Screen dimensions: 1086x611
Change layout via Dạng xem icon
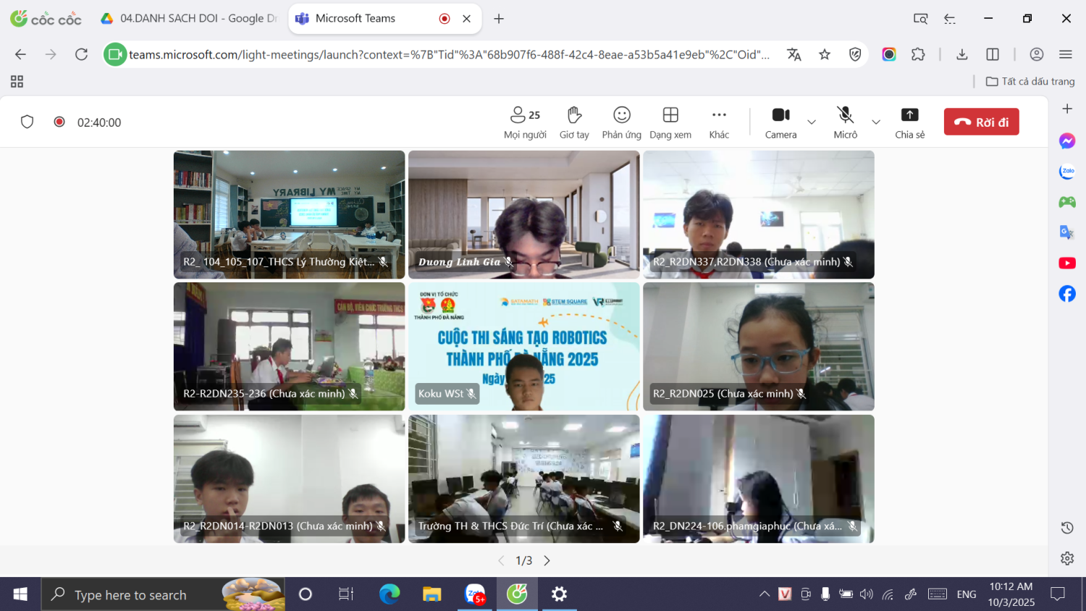click(670, 122)
